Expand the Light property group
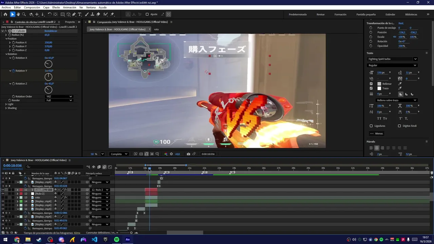This screenshot has width=434, height=244. (6, 104)
